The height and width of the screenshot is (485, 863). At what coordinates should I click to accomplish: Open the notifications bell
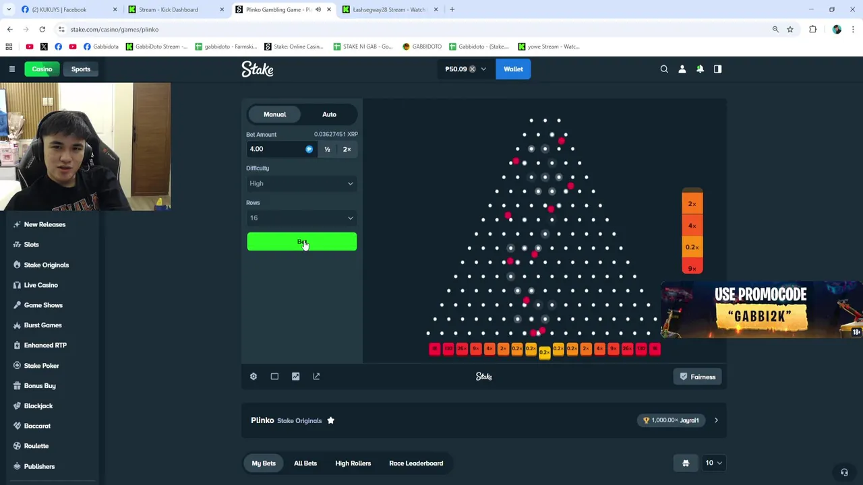(700, 69)
